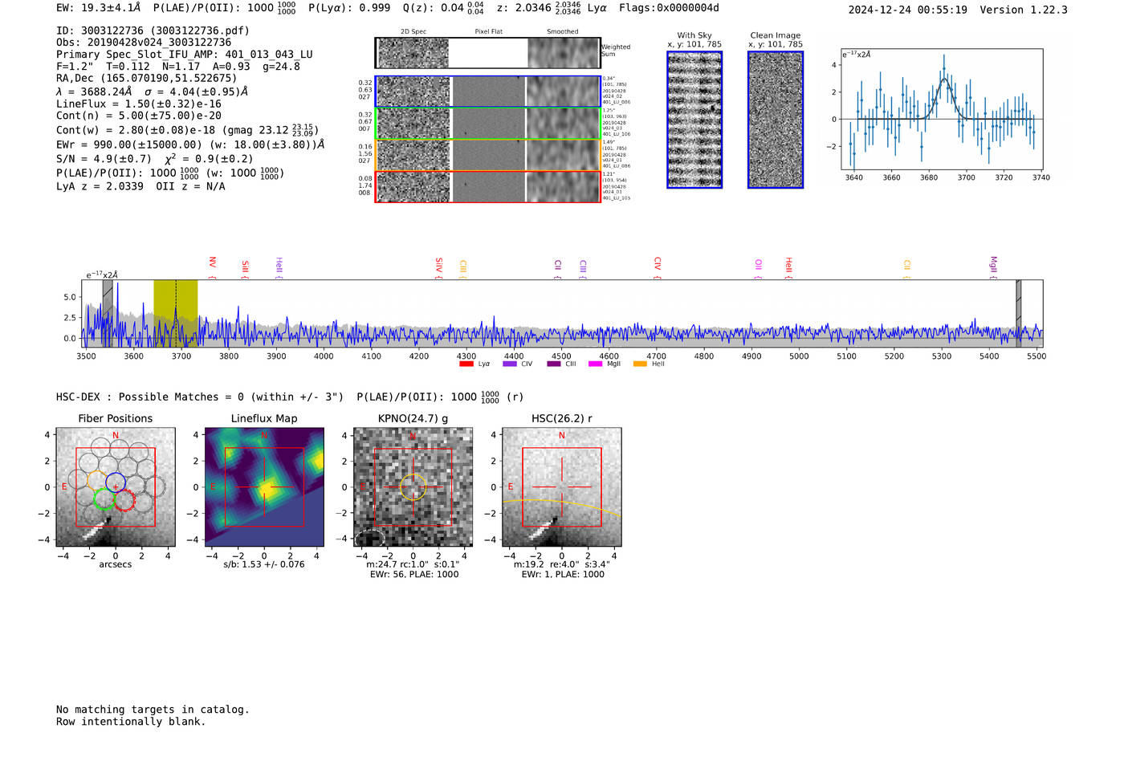Image resolution: width=1124 pixels, height=765 pixels.
Task: Click the red dashed fiber circle
Action: (x=124, y=500)
